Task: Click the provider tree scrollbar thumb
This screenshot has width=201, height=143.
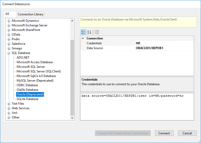Action: (x=72, y=78)
